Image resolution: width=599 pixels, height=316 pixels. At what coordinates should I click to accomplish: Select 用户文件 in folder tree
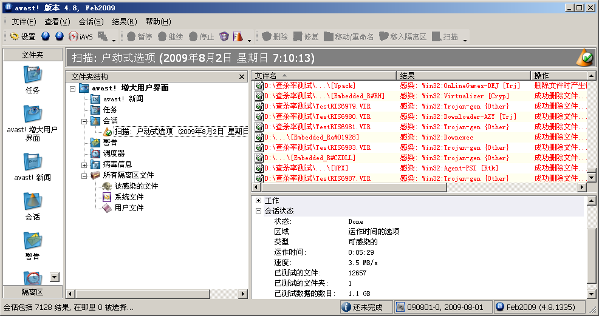click(x=129, y=208)
